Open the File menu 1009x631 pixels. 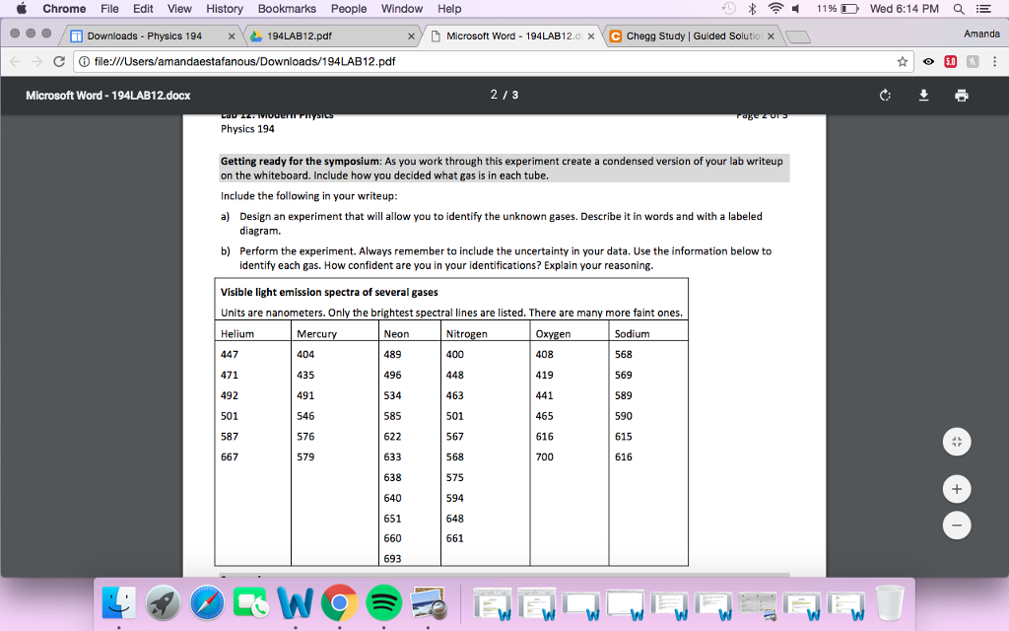(x=109, y=9)
